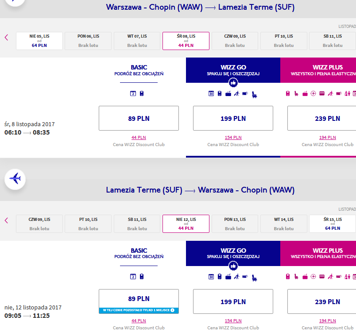
Task: Open 44 PLN Discount Club price, return BASIC
Action: tap(139, 320)
